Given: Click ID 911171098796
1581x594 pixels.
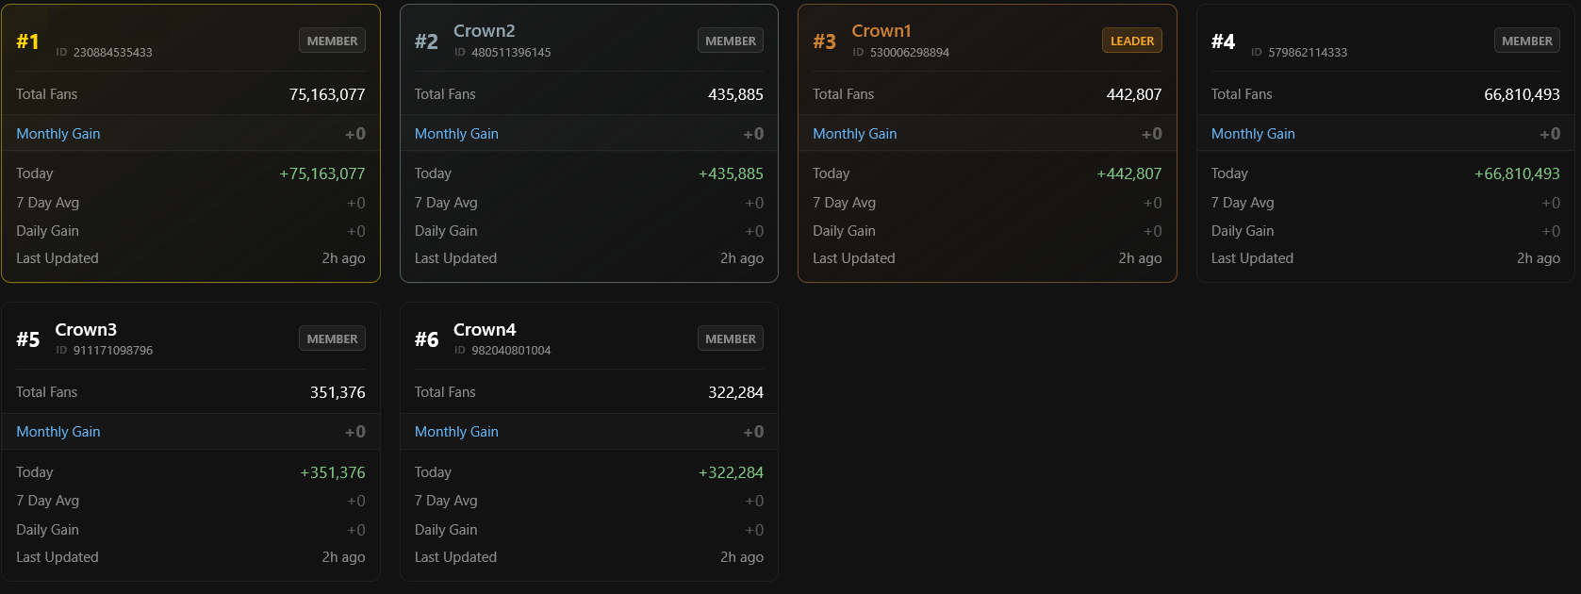Looking at the screenshot, I should [104, 351].
